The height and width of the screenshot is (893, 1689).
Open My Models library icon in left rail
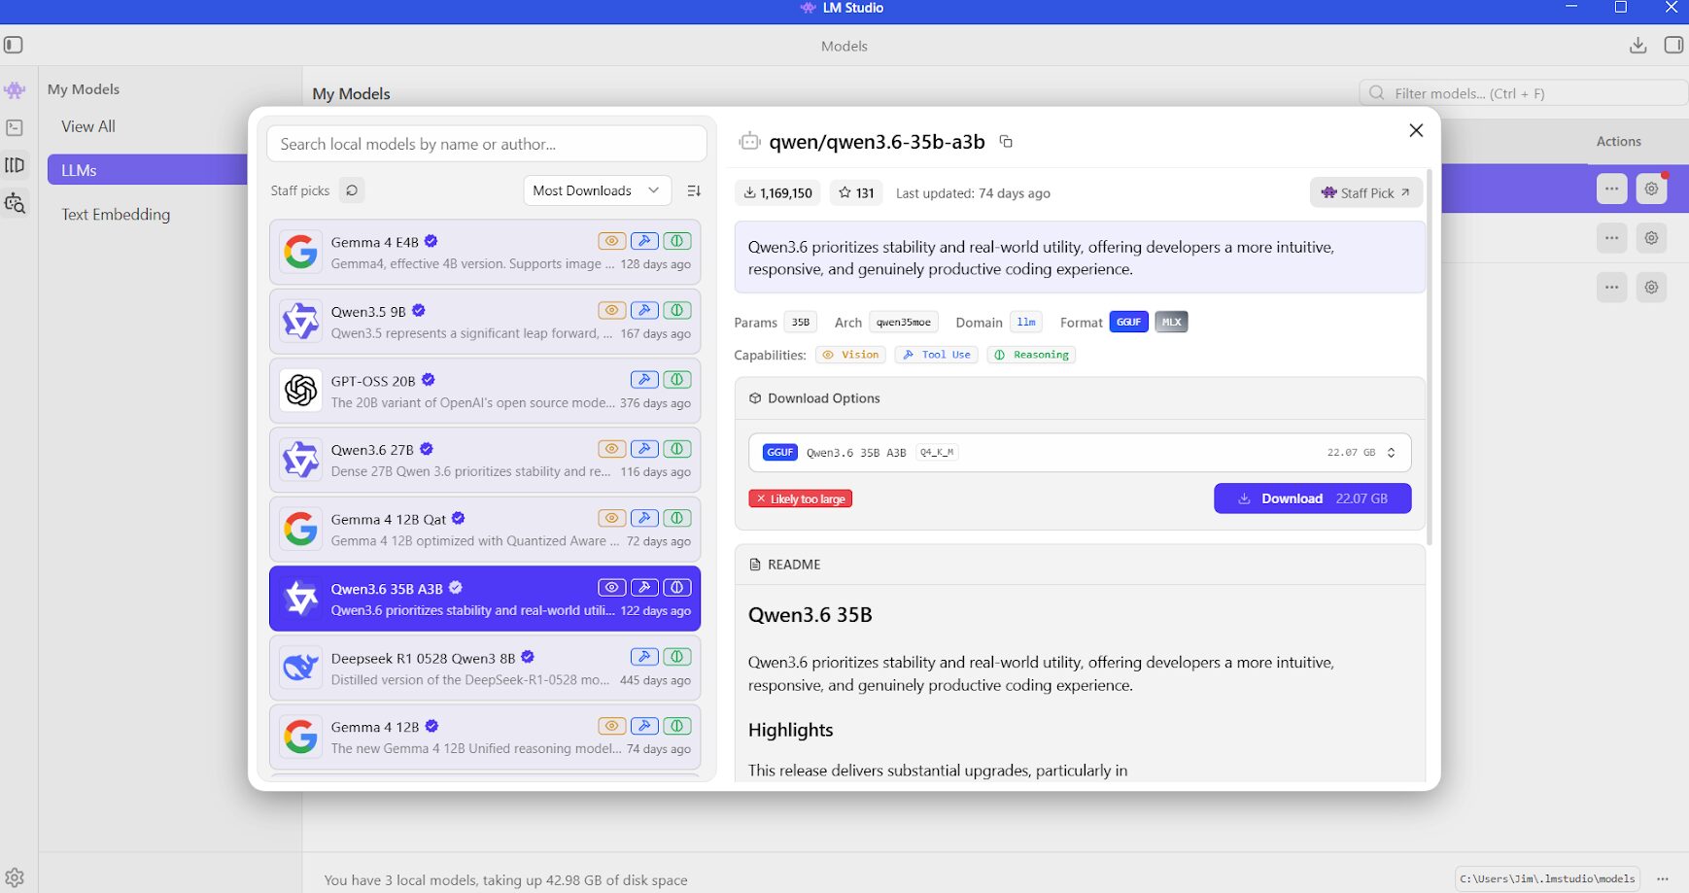tap(15, 165)
